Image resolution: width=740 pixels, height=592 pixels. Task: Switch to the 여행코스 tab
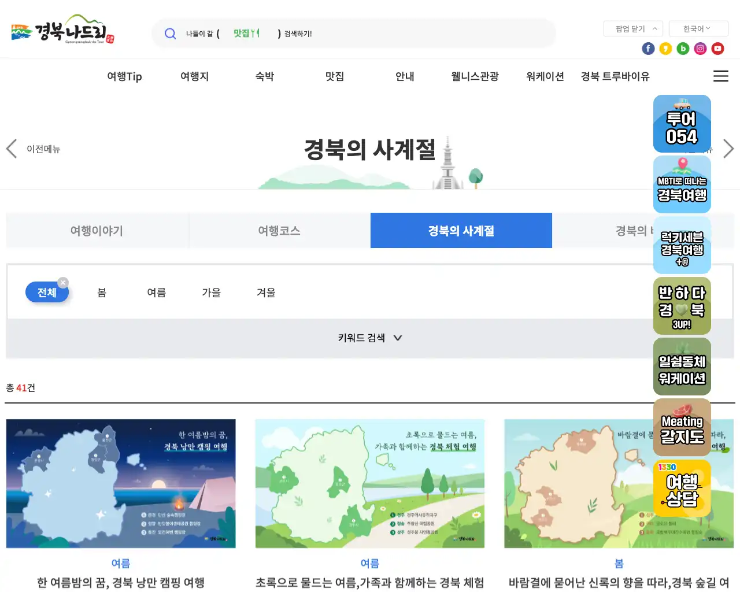279,231
